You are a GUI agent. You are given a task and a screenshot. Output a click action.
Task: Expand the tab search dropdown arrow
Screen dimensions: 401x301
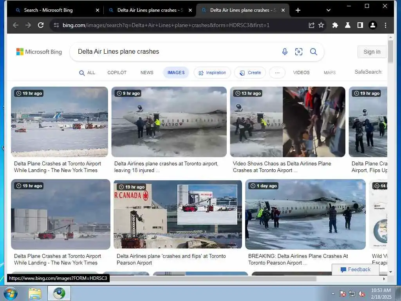pos(329,10)
